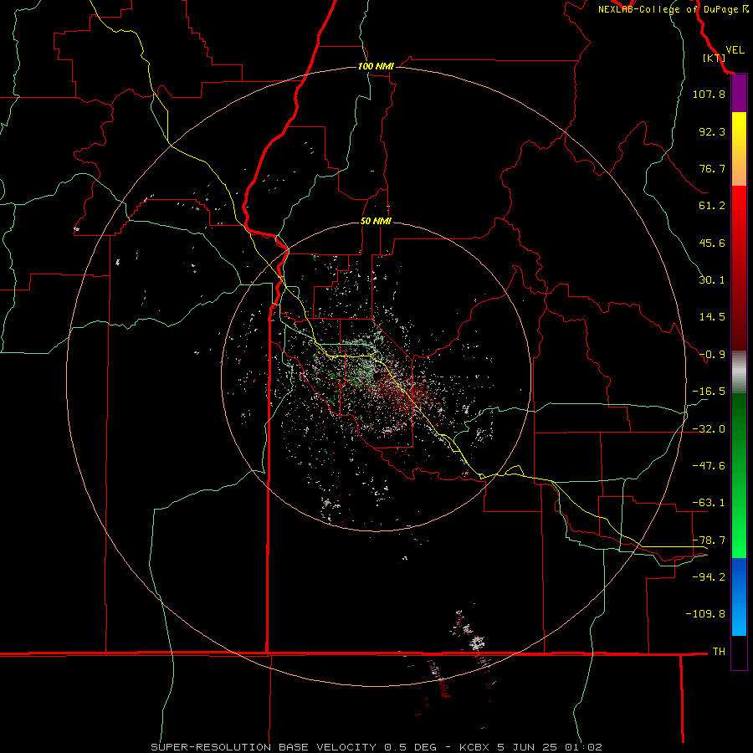
Task: Pick the black TH segment of the color bar
Action: click(x=739, y=652)
